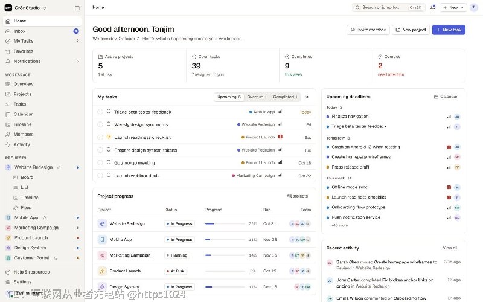The width and height of the screenshot is (483, 302).
Task: Switch to the Overdue tab in My tasks
Action: pyautogui.click(x=257, y=97)
